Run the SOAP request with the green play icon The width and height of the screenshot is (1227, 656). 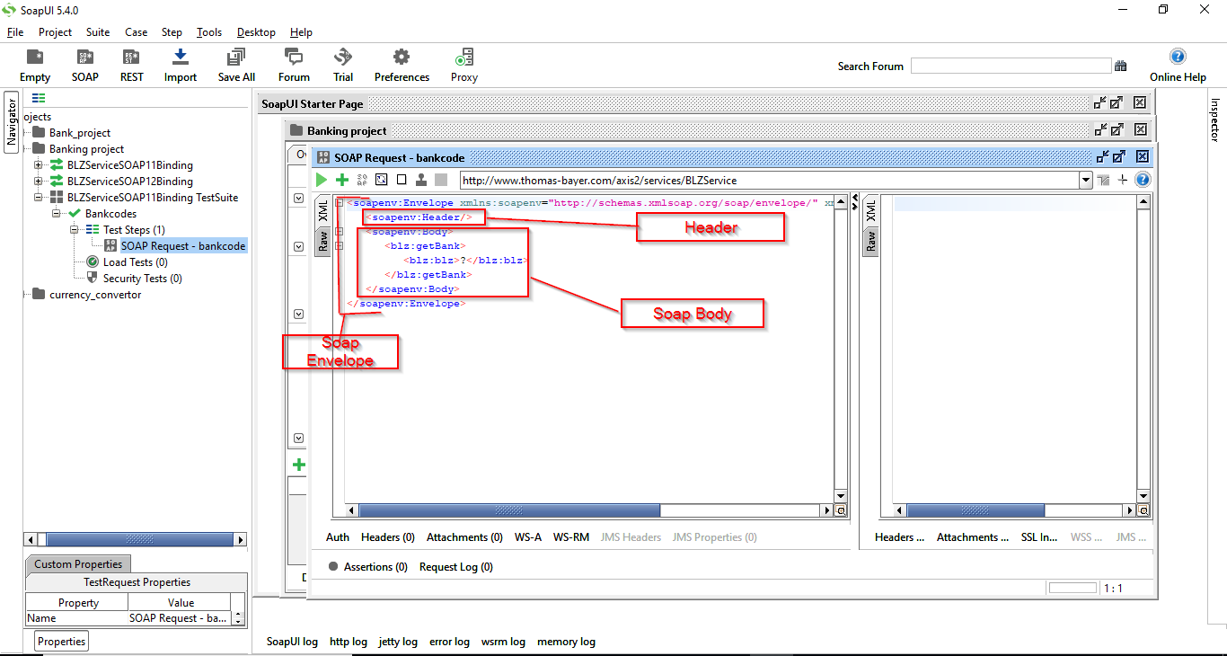[322, 179]
